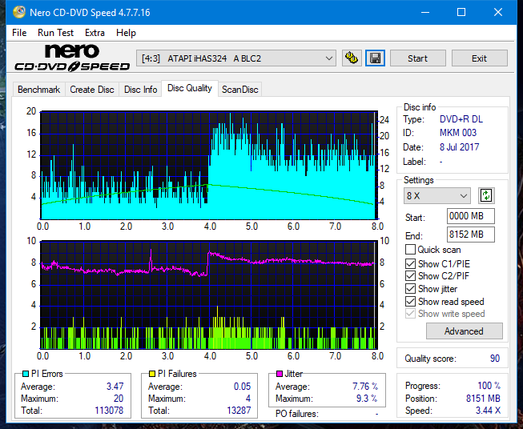523x429 pixels.
Task: Open the drive options icon
Action: point(352,58)
